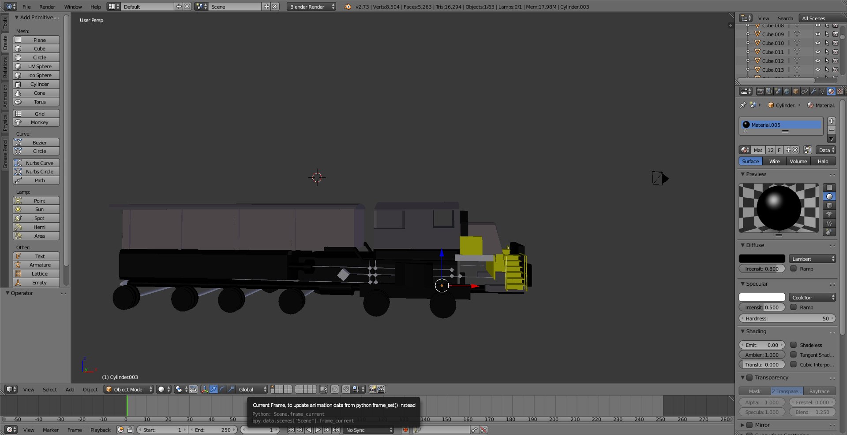Screen dimensions: 847x435
Task: Enable the Transparency checkbox
Action: (749, 377)
